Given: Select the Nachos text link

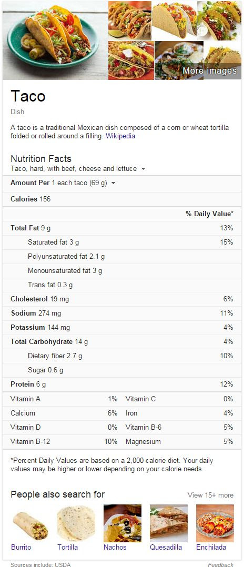Looking at the screenshot, I should point(115,547).
